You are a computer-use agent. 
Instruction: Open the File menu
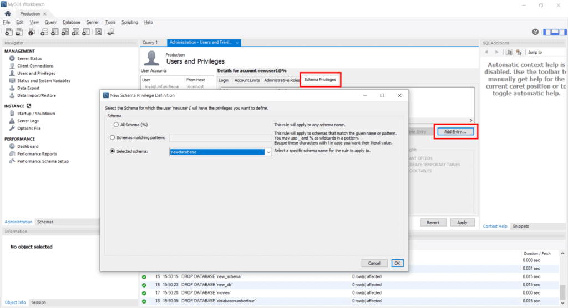pos(7,23)
